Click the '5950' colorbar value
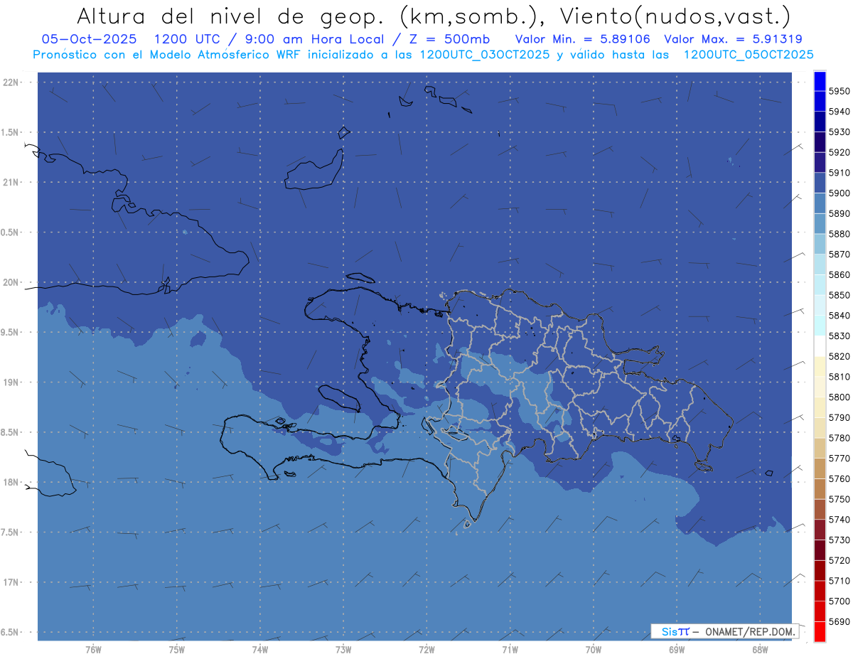 (x=839, y=91)
